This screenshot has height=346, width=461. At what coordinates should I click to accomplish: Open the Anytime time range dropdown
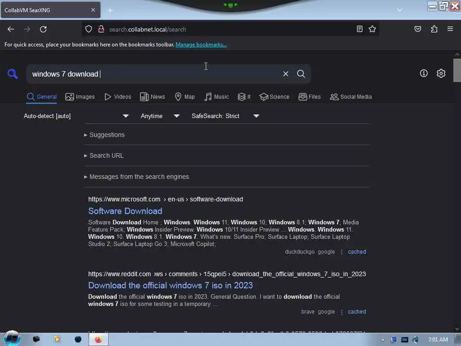160,116
